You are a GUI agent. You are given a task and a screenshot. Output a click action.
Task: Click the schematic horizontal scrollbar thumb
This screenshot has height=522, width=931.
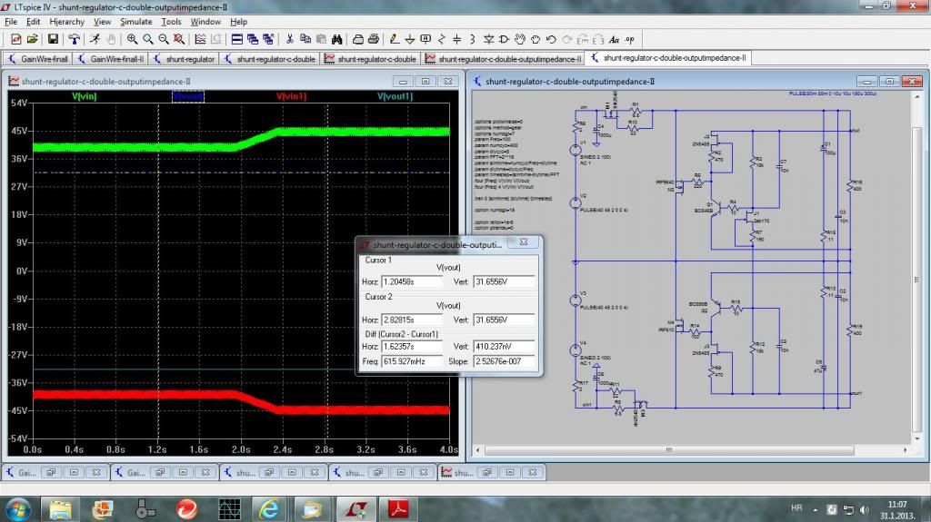pos(668,450)
